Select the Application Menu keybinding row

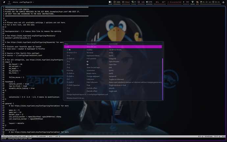pos(113,56)
